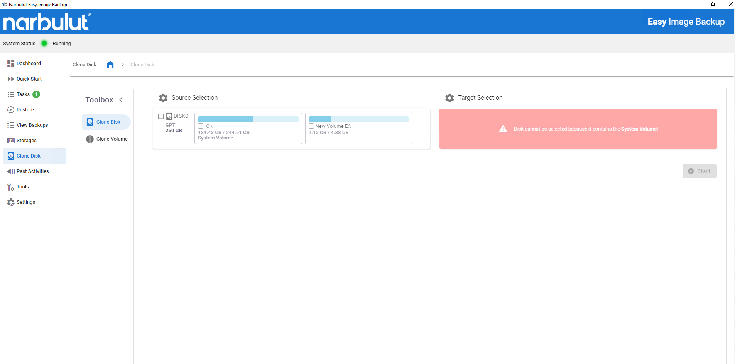The height and width of the screenshot is (364, 735).
Task: Click the View Backups list icon
Action: coord(10,125)
